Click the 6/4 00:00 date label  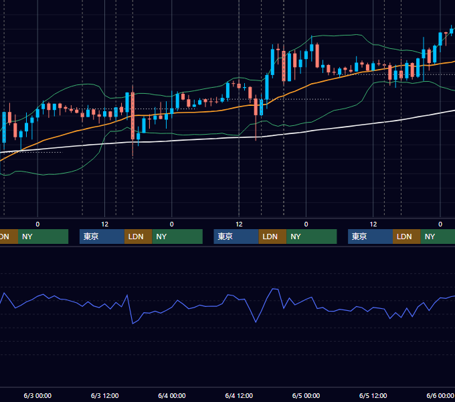click(x=172, y=395)
